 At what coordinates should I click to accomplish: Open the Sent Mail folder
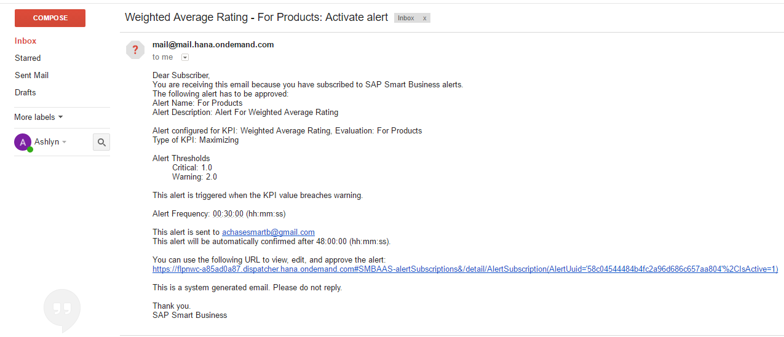click(31, 75)
